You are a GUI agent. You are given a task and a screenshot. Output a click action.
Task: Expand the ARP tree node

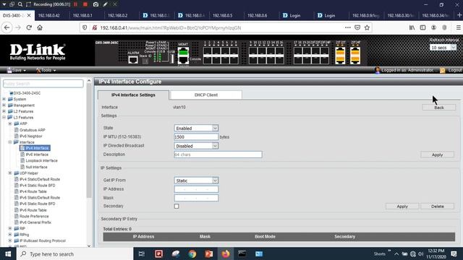10,123
